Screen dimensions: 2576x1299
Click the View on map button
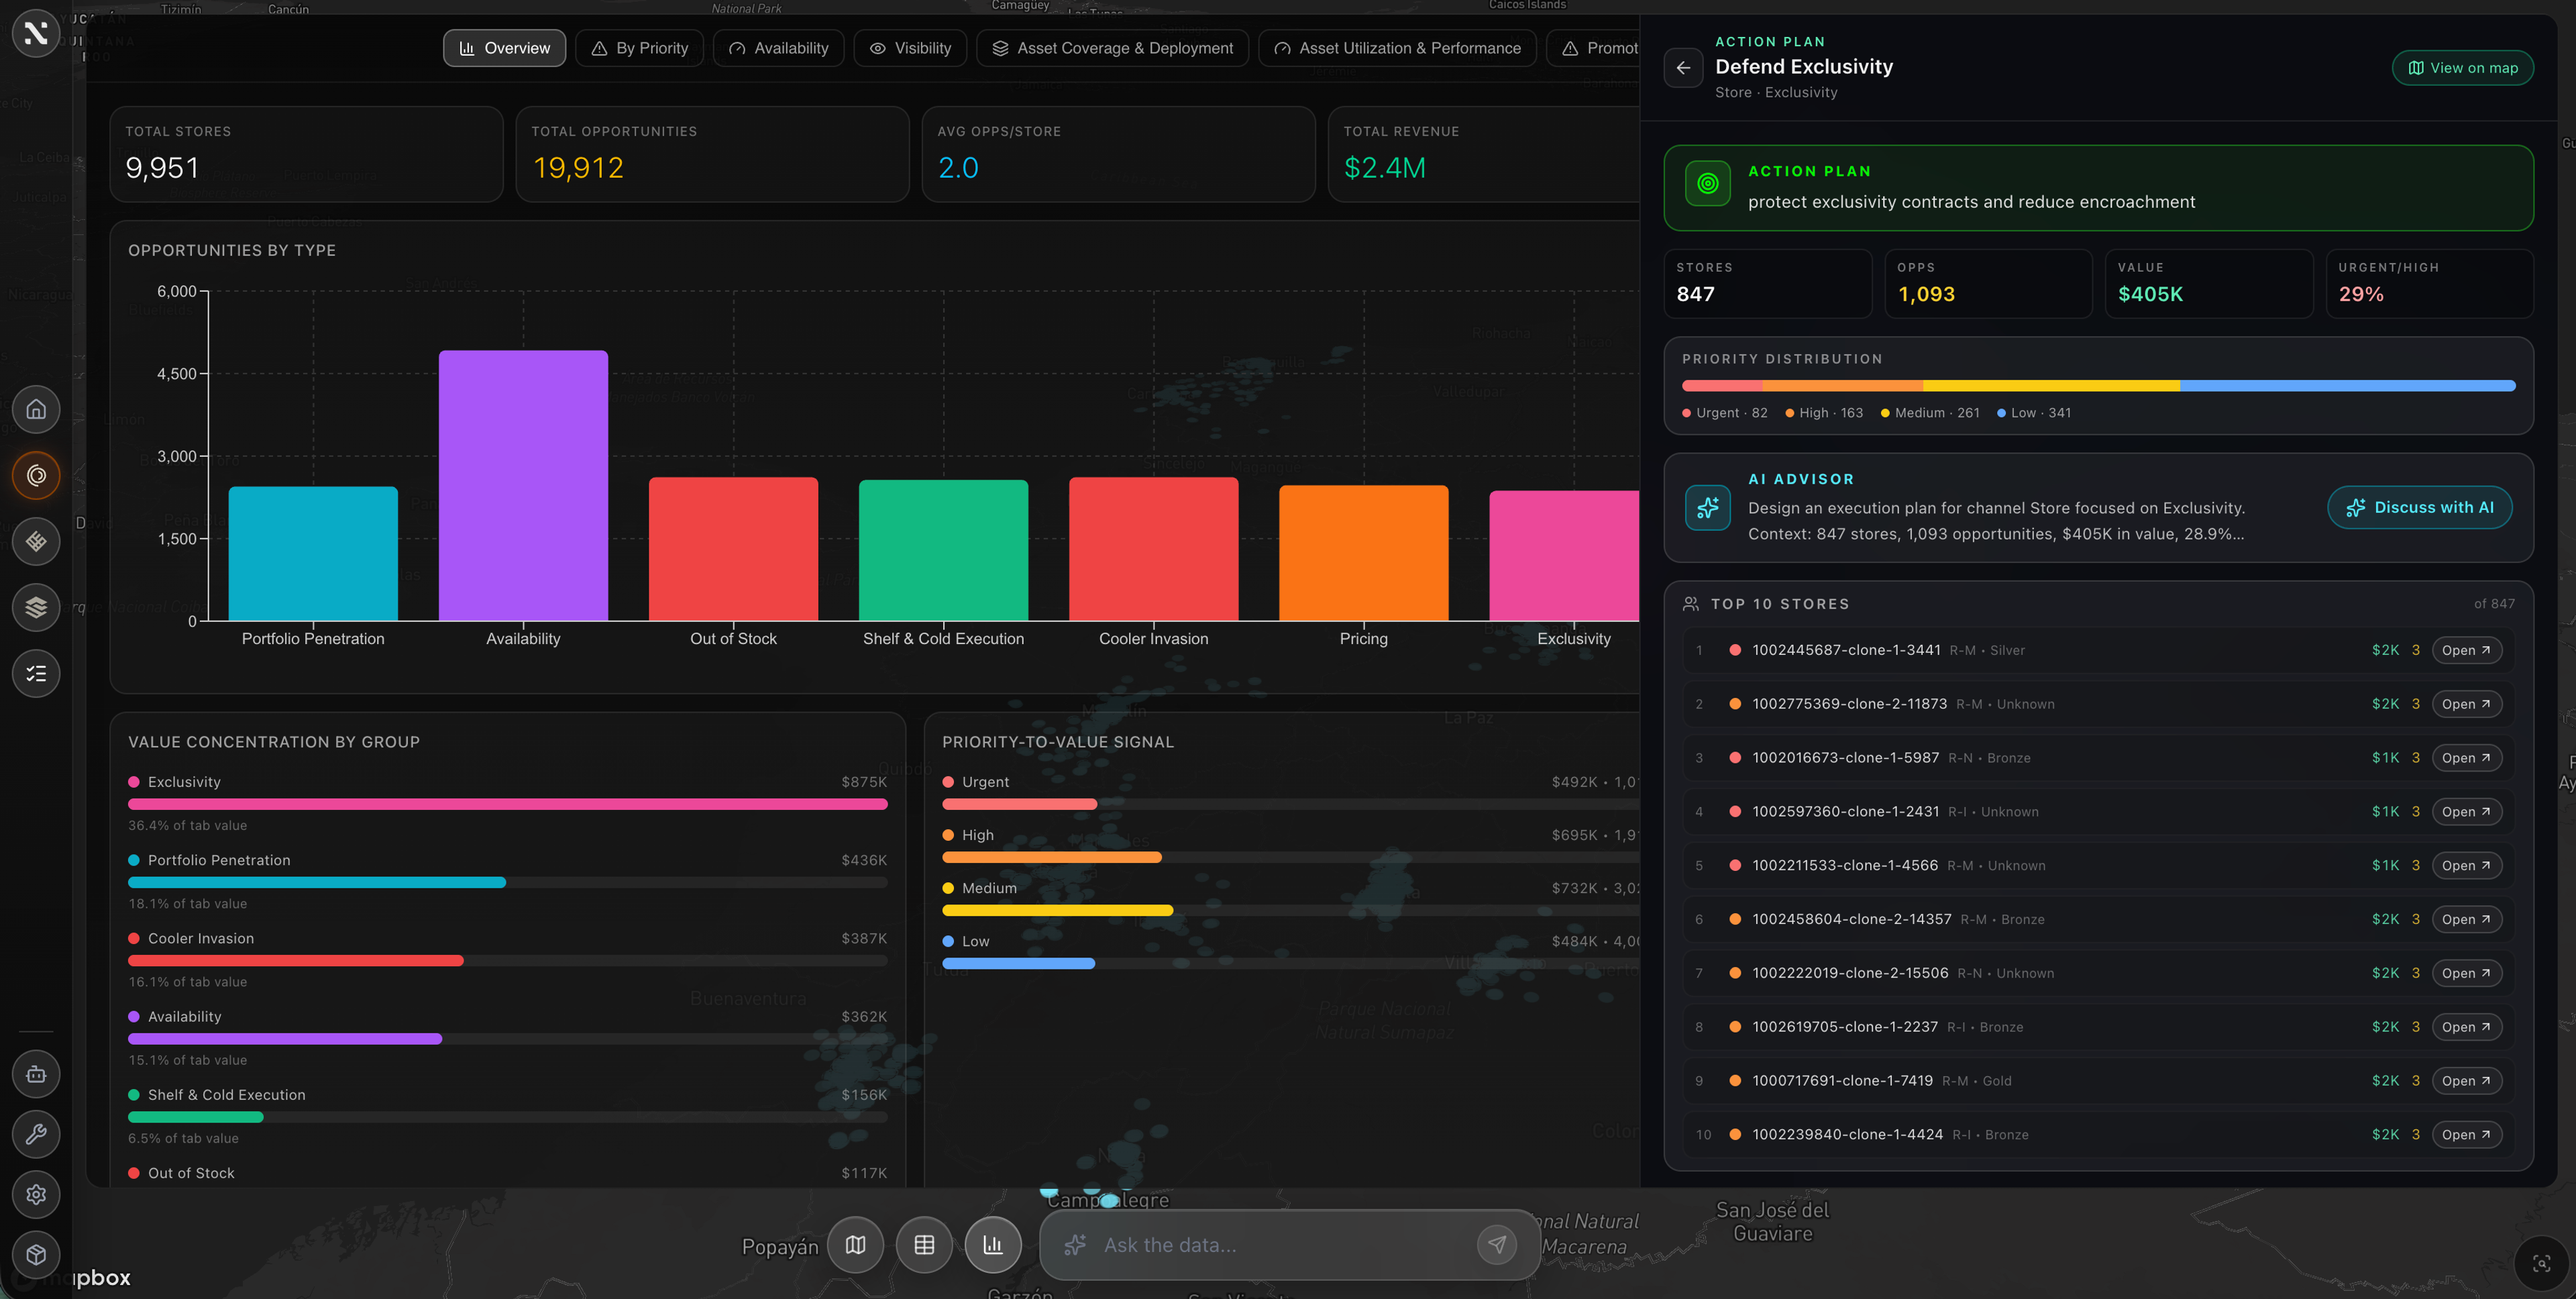(x=2462, y=68)
